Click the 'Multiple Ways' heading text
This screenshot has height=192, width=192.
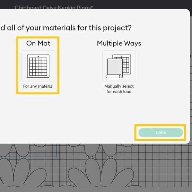(x=119, y=43)
